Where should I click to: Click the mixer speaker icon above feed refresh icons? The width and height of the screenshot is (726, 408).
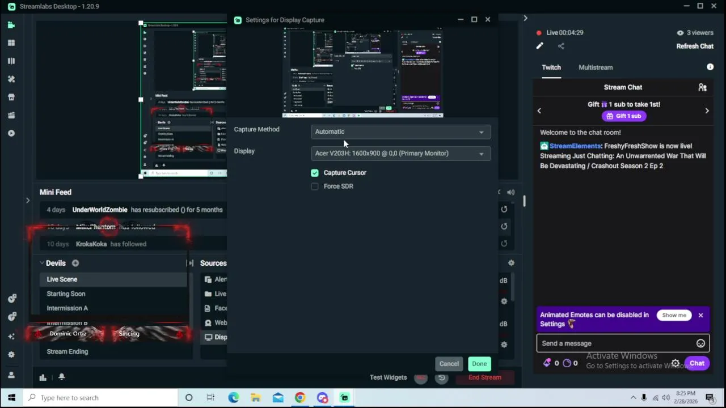511,193
